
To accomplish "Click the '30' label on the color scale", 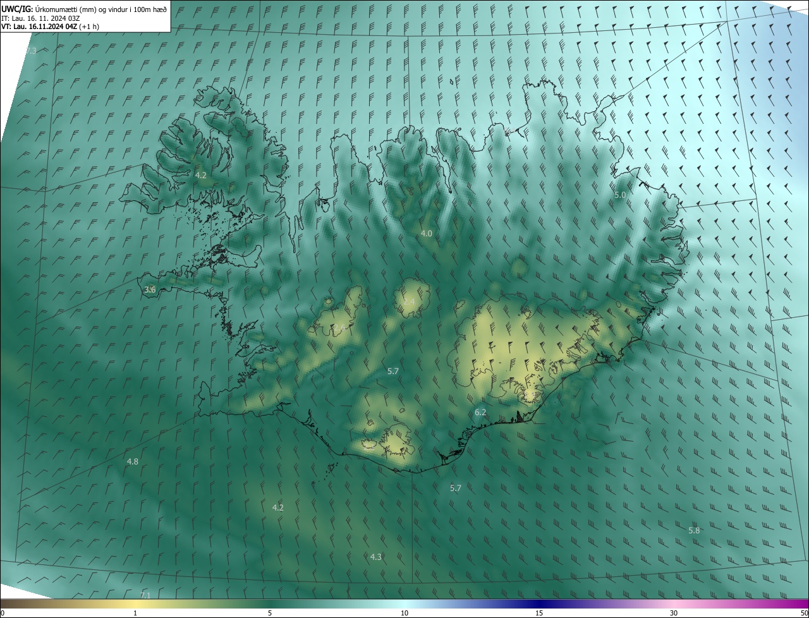I will (674, 613).
